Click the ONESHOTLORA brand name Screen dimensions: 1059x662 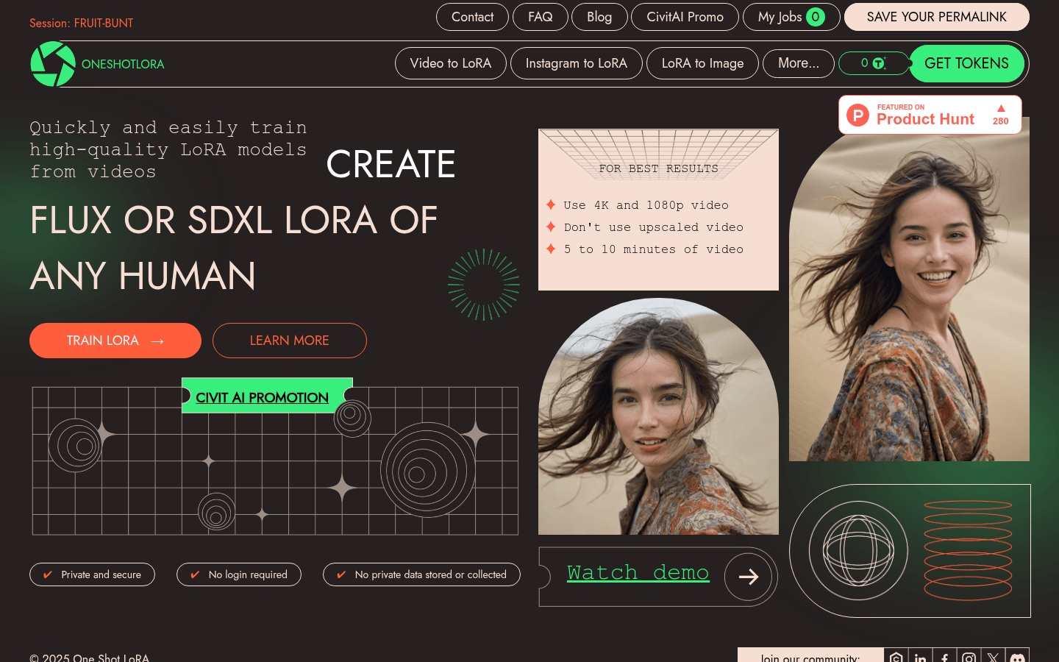[x=123, y=64]
